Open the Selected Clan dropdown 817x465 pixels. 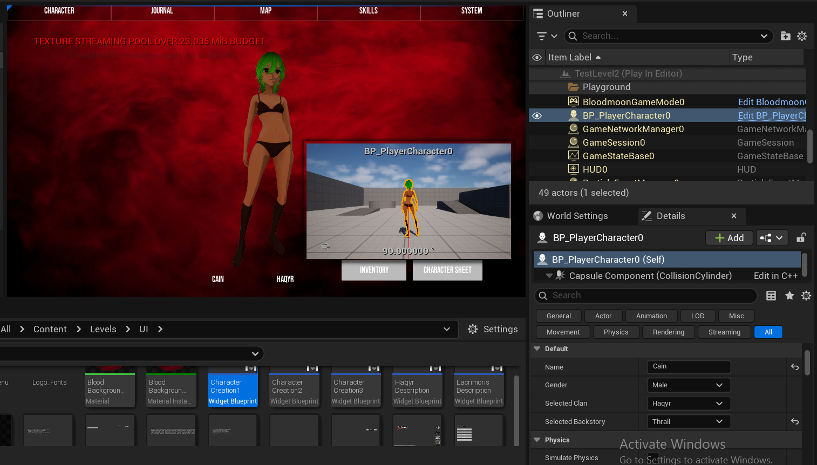click(688, 404)
